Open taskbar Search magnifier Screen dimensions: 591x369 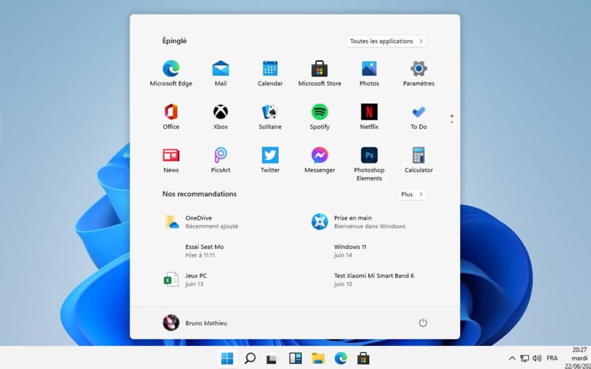coord(250,359)
